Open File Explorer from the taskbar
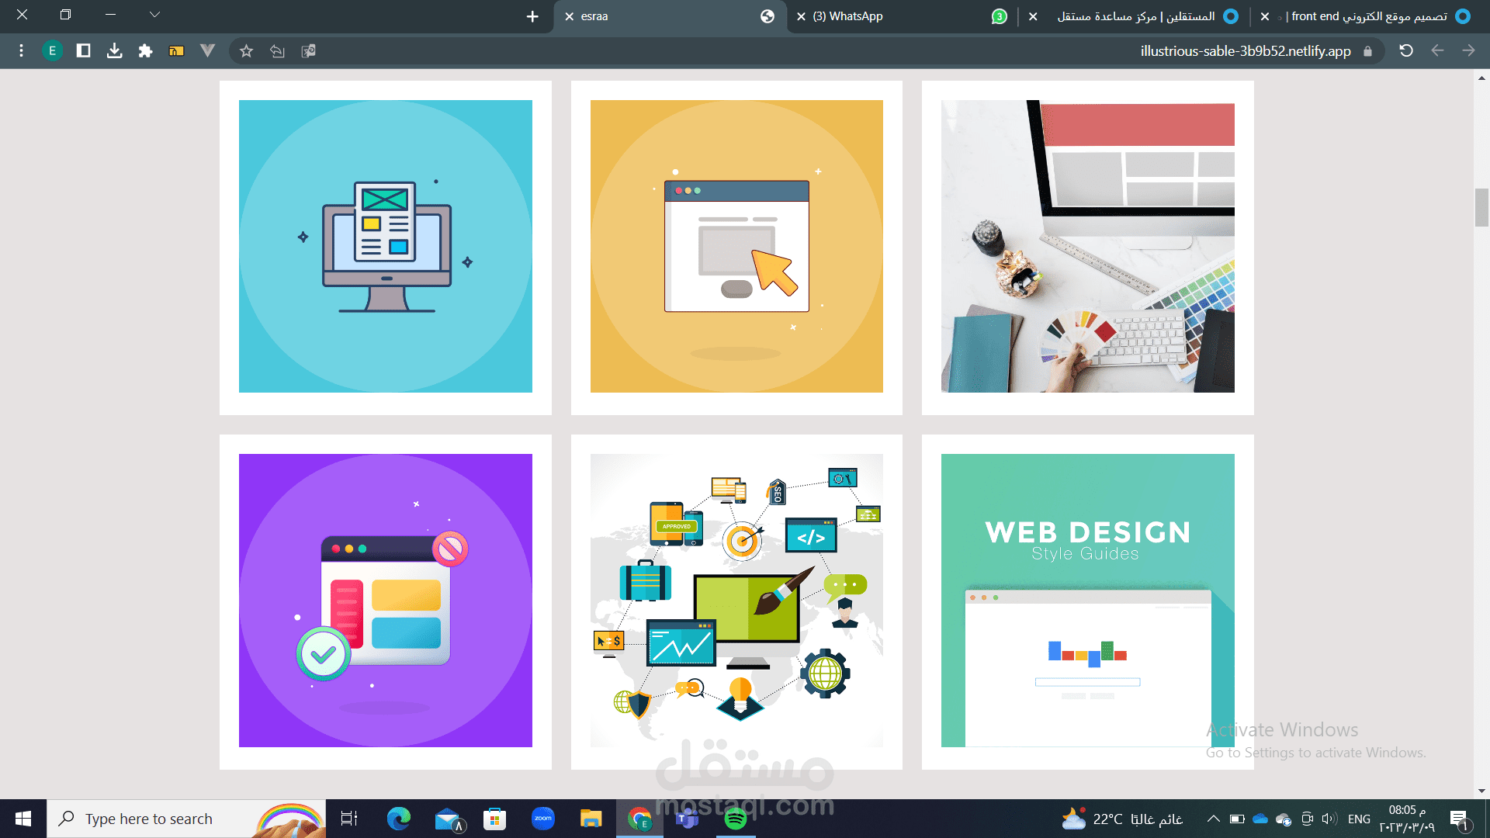The width and height of the screenshot is (1490, 838). pos(591,819)
